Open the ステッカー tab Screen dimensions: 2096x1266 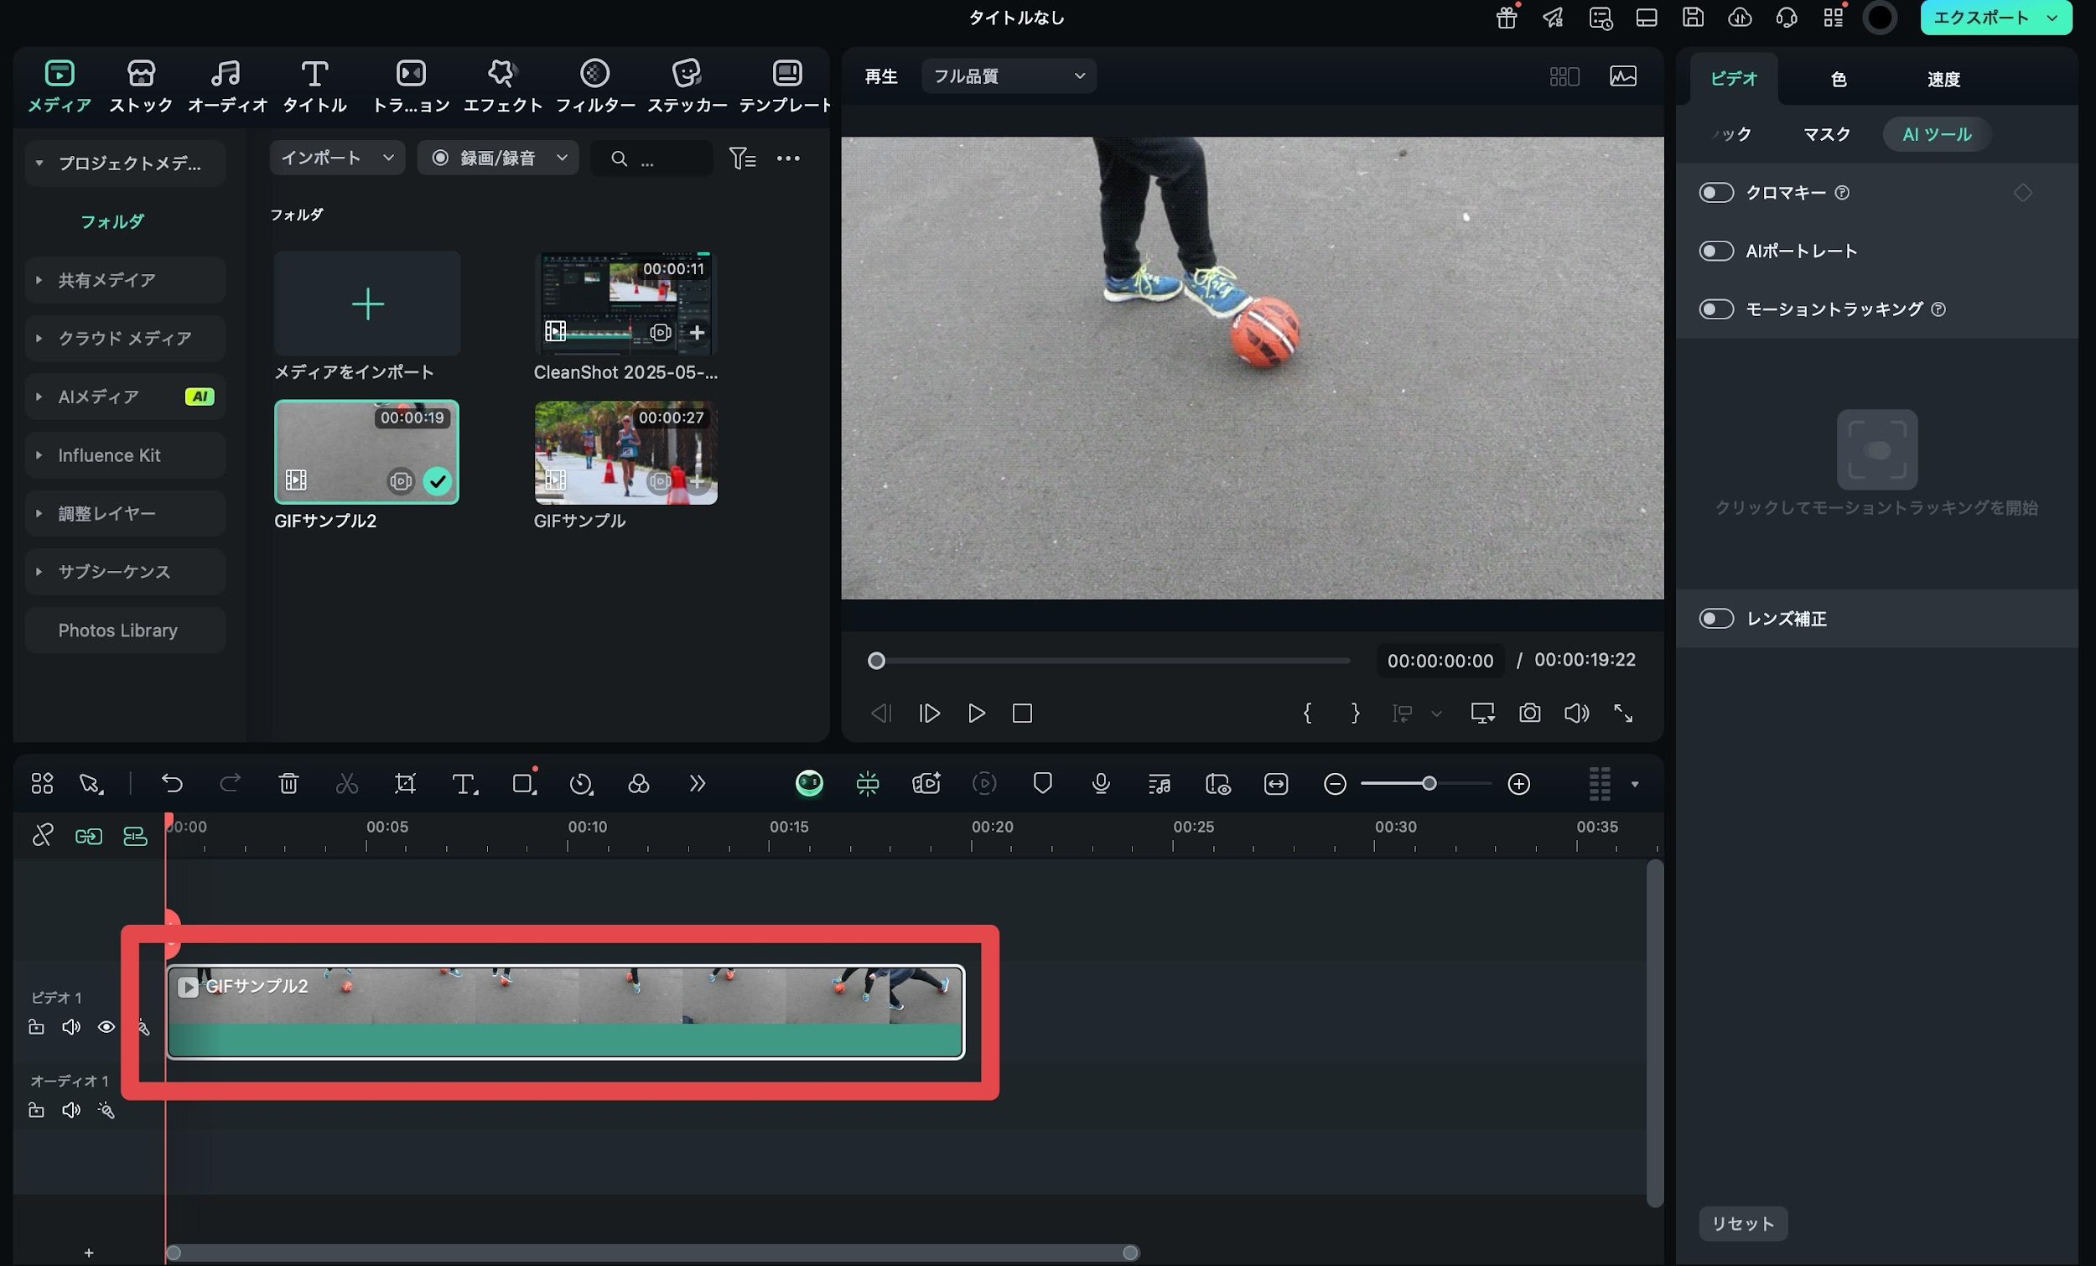click(687, 86)
